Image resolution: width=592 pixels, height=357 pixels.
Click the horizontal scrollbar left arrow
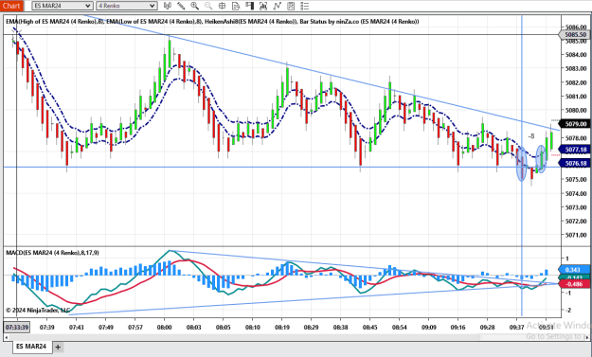coord(6,337)
